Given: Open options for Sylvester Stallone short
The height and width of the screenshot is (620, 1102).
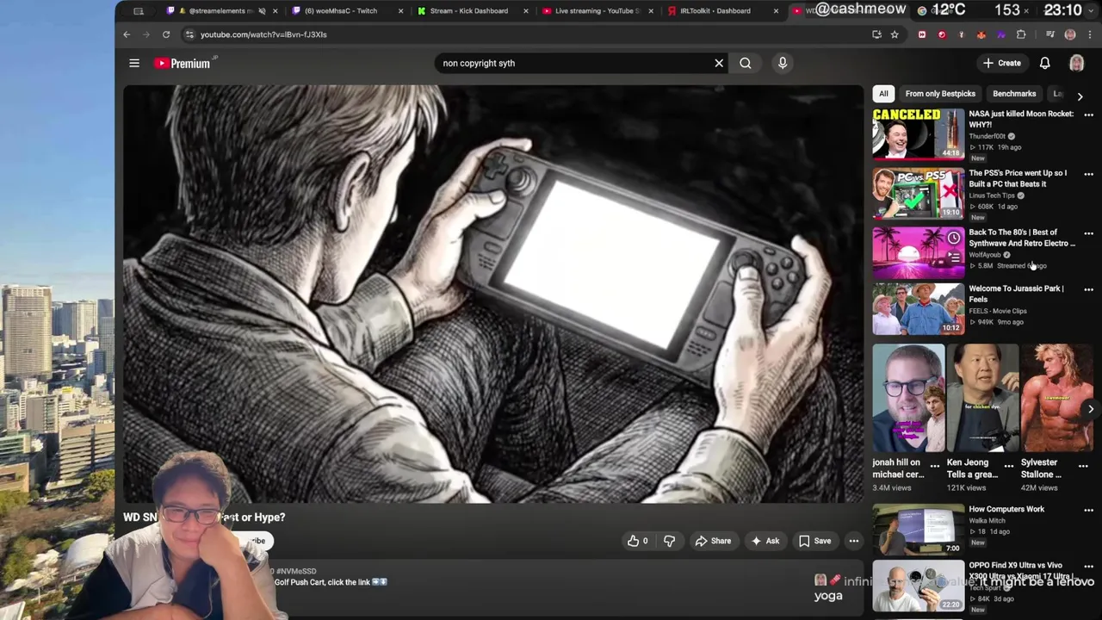Looking at the screenshot, I should [x=1083, y=466].
